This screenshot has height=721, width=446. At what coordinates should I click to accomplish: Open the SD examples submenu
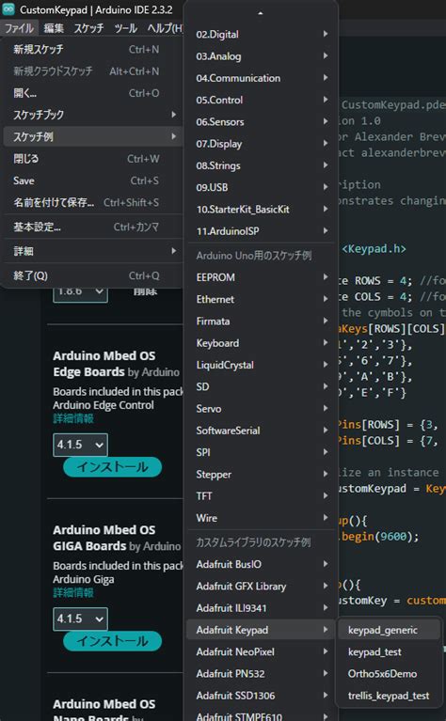point(262,386)
